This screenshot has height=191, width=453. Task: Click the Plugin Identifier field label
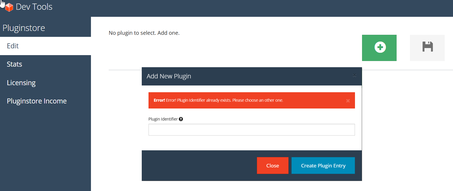[163, 119]
